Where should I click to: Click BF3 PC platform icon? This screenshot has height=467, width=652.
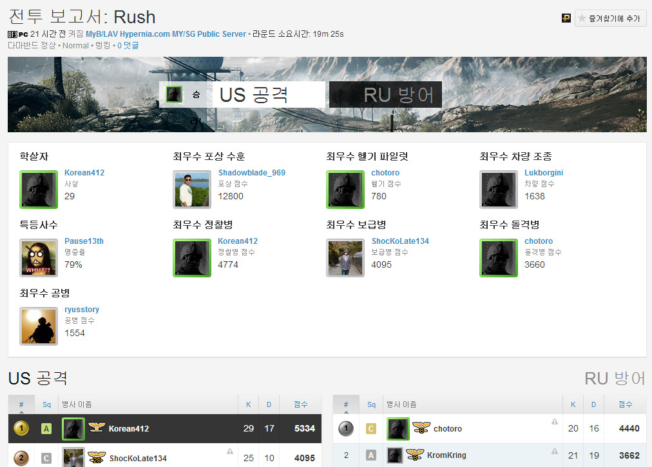18,34
